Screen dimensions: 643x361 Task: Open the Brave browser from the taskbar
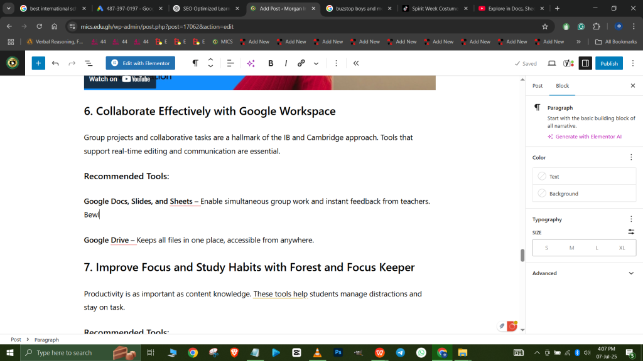point(235,352)
